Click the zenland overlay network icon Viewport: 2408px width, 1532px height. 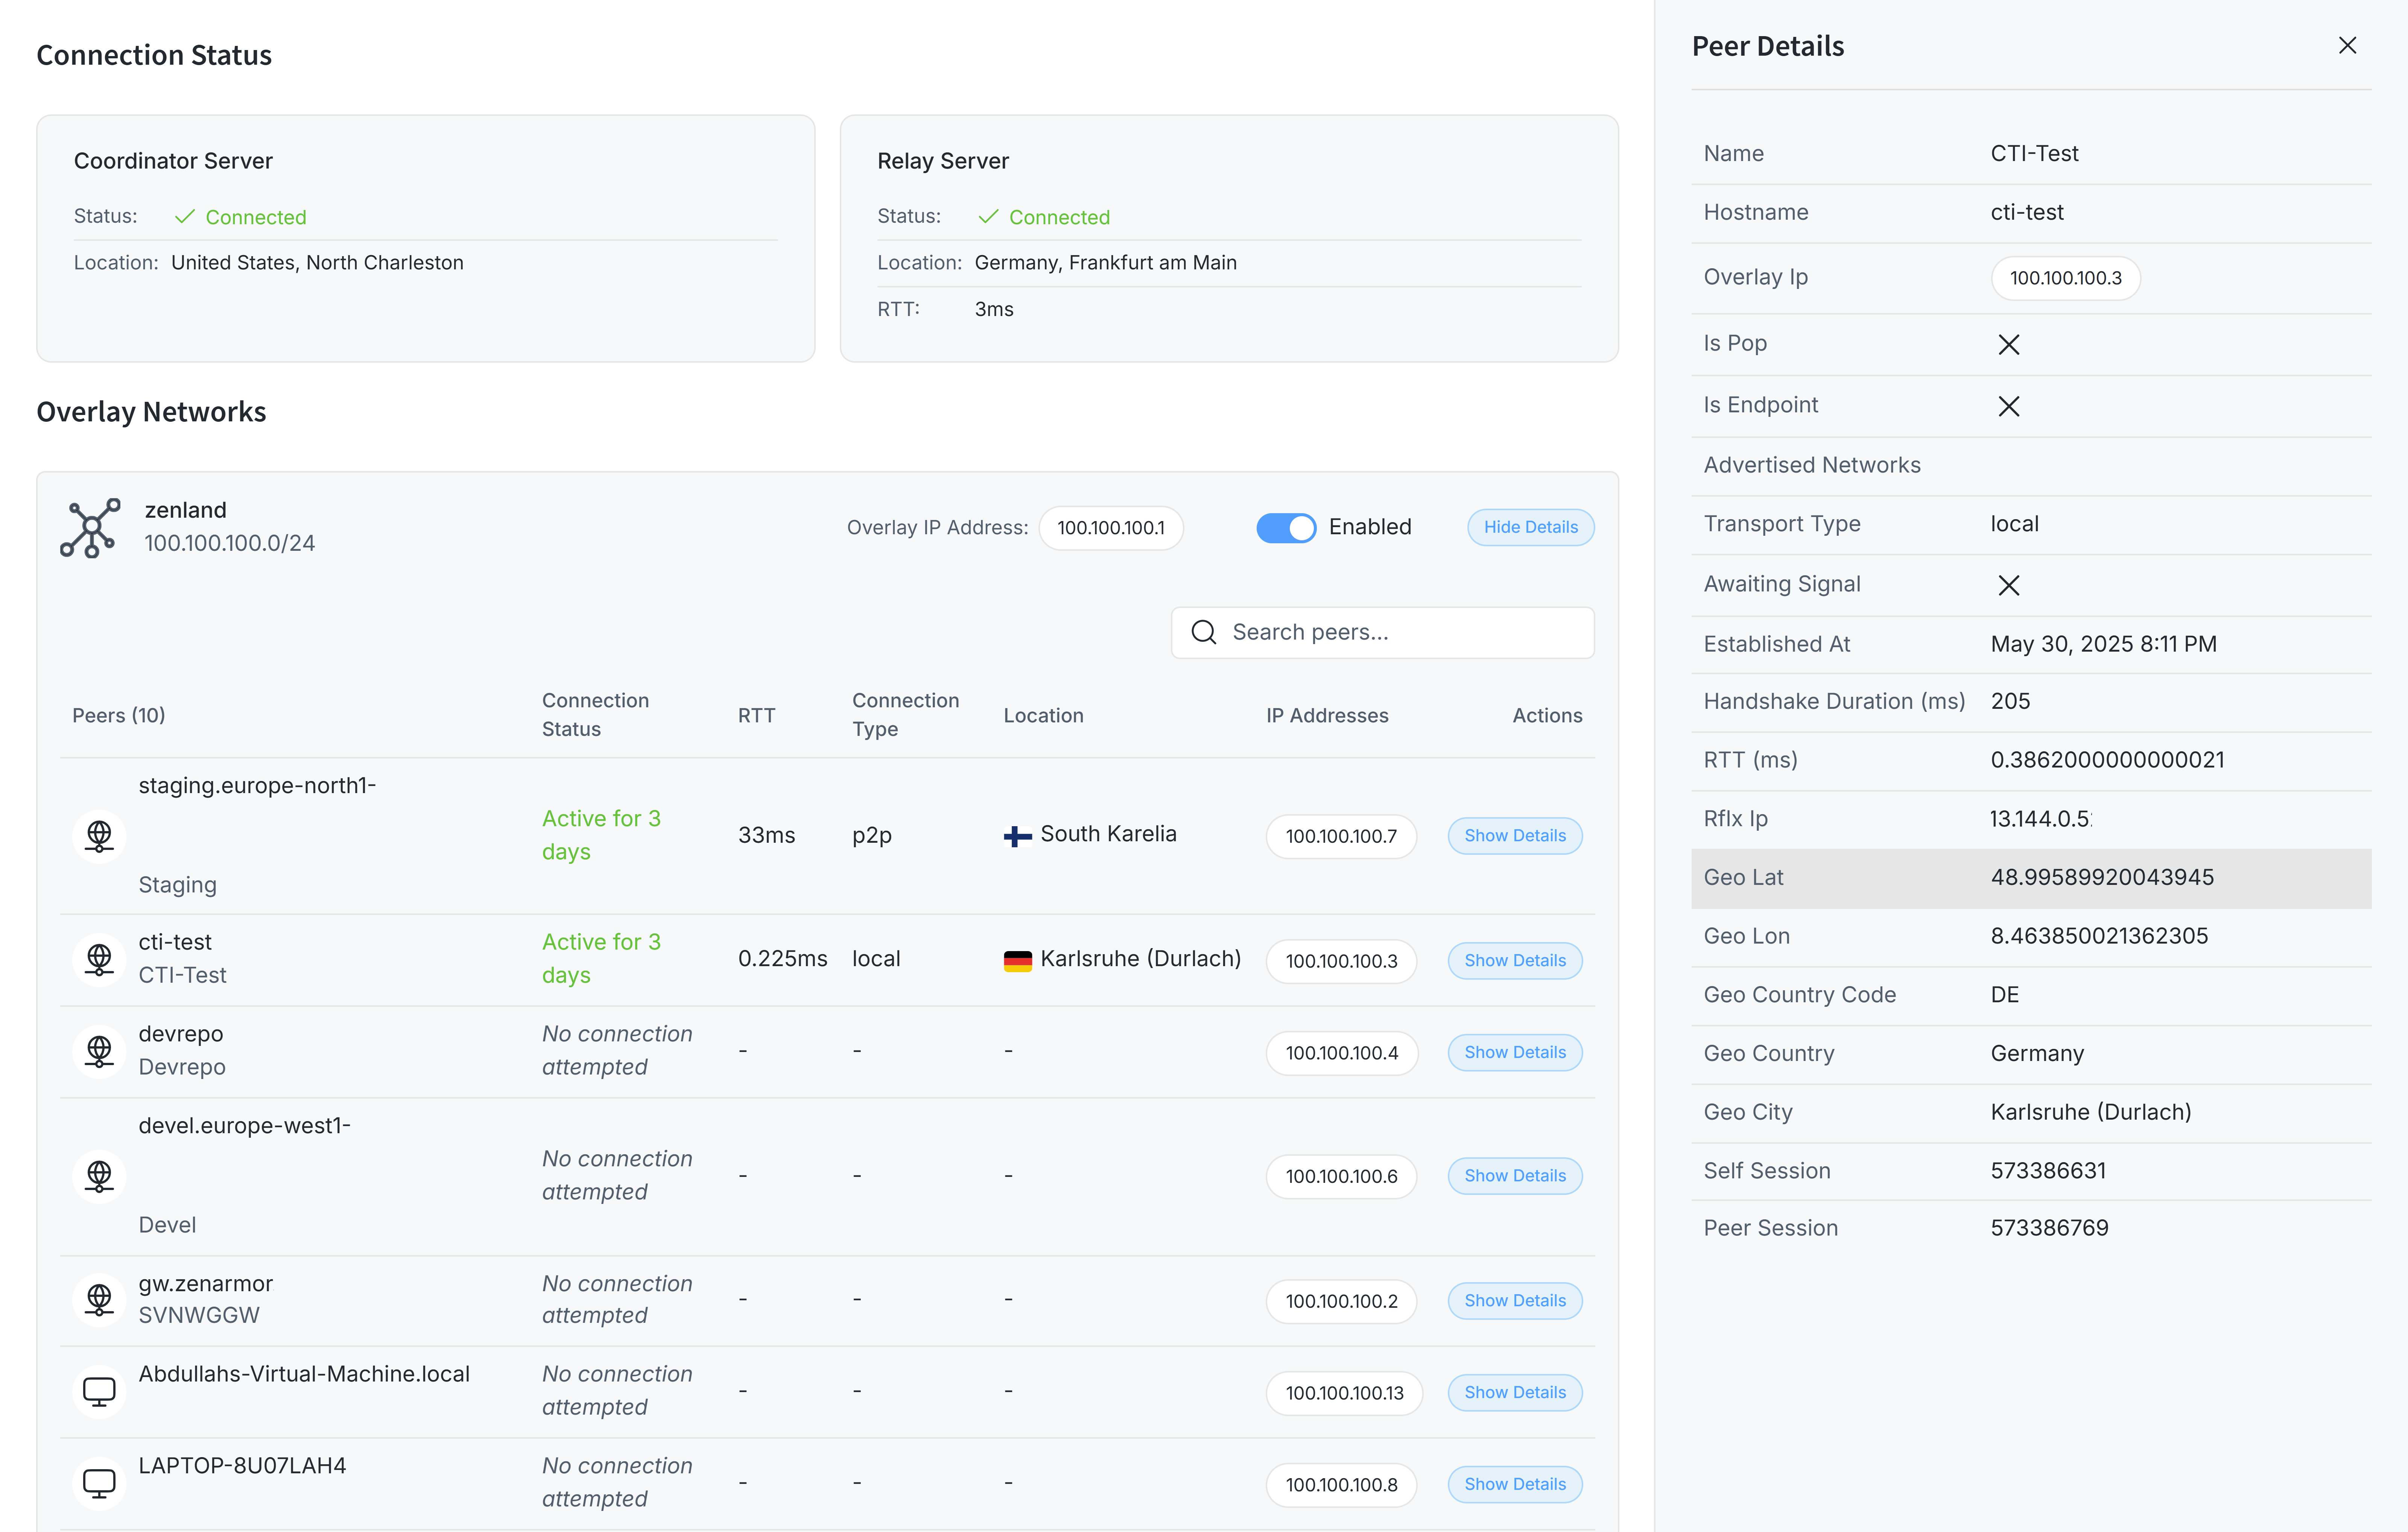click(x=90, y=527)
